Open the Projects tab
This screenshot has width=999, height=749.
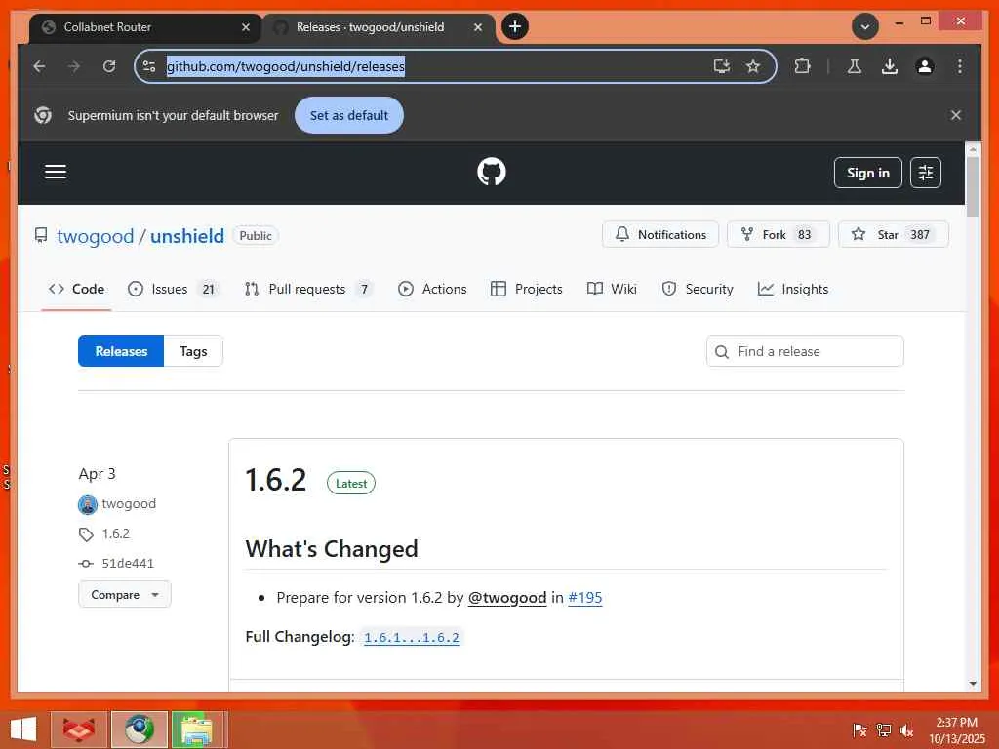527,289
